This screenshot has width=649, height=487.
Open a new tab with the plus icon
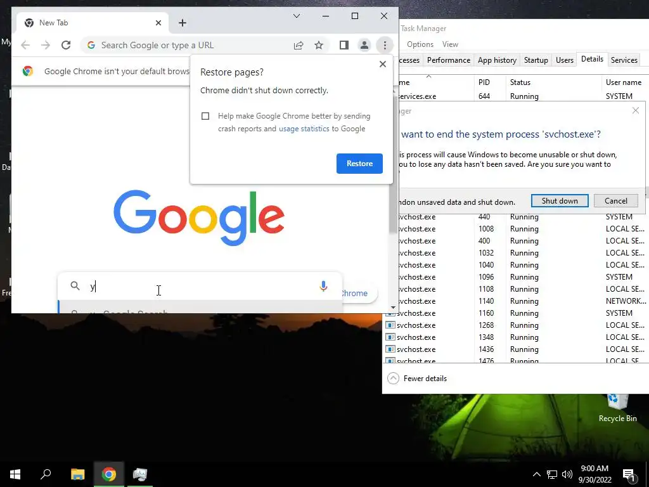pos(183,23)
